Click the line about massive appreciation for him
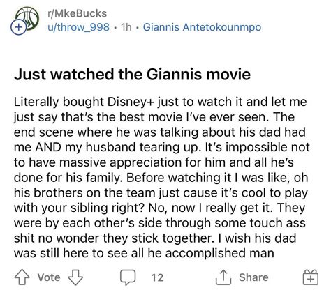 [x=154, y=162]
